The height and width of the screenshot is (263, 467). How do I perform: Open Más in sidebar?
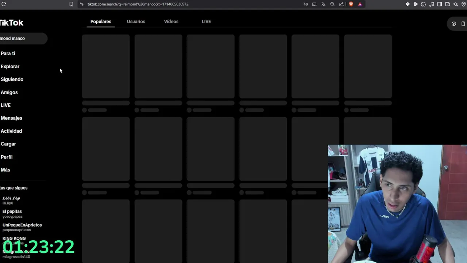(5, 170)
